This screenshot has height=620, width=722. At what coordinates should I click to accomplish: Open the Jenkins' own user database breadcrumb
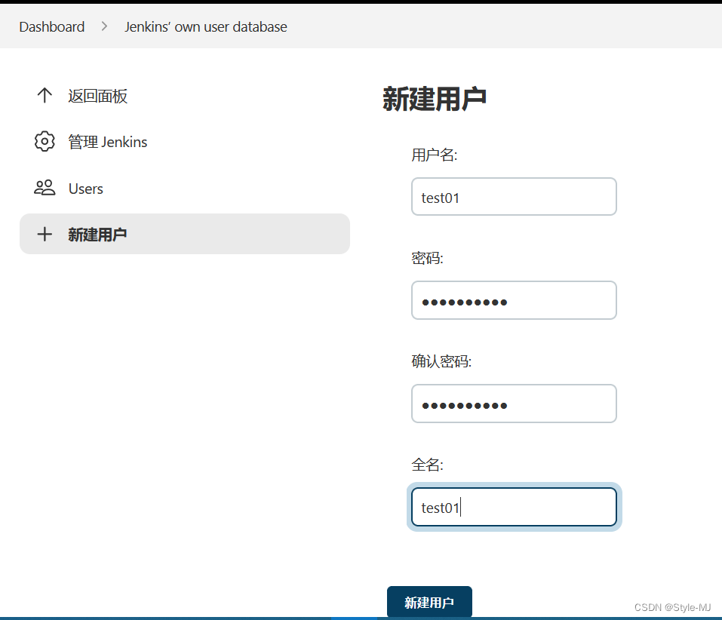[206, 26]
